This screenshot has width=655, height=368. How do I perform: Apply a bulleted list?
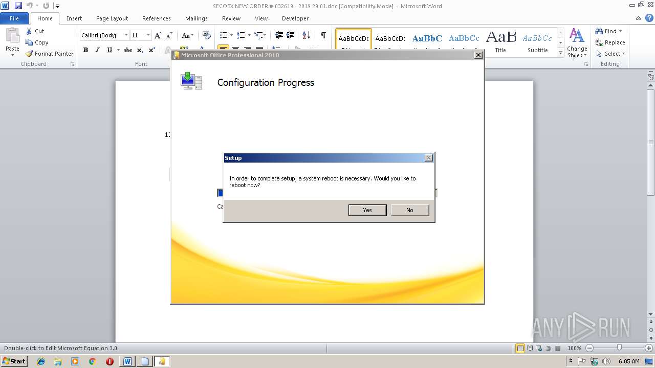pyautogui.click(x=223, y=35)
